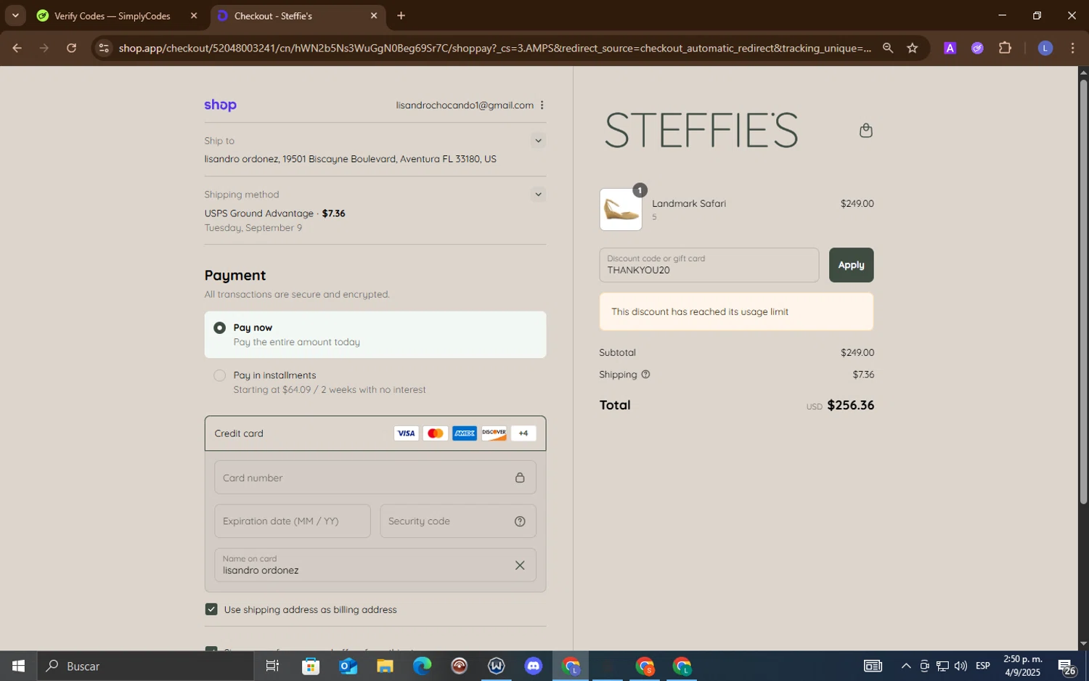Open the Windows Start menu
This screenshot has height=681, width=1089.
(18, 666)
